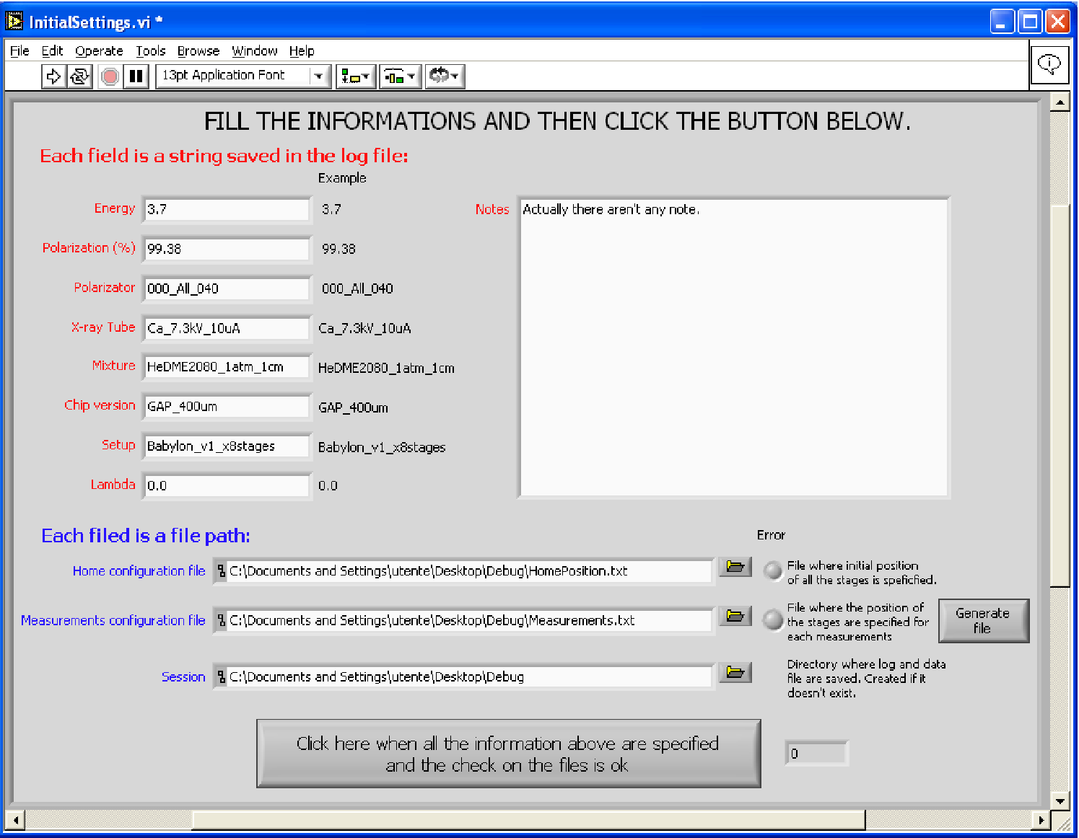Open the Operate menu

pyautogui.click(x=99, y=51)
